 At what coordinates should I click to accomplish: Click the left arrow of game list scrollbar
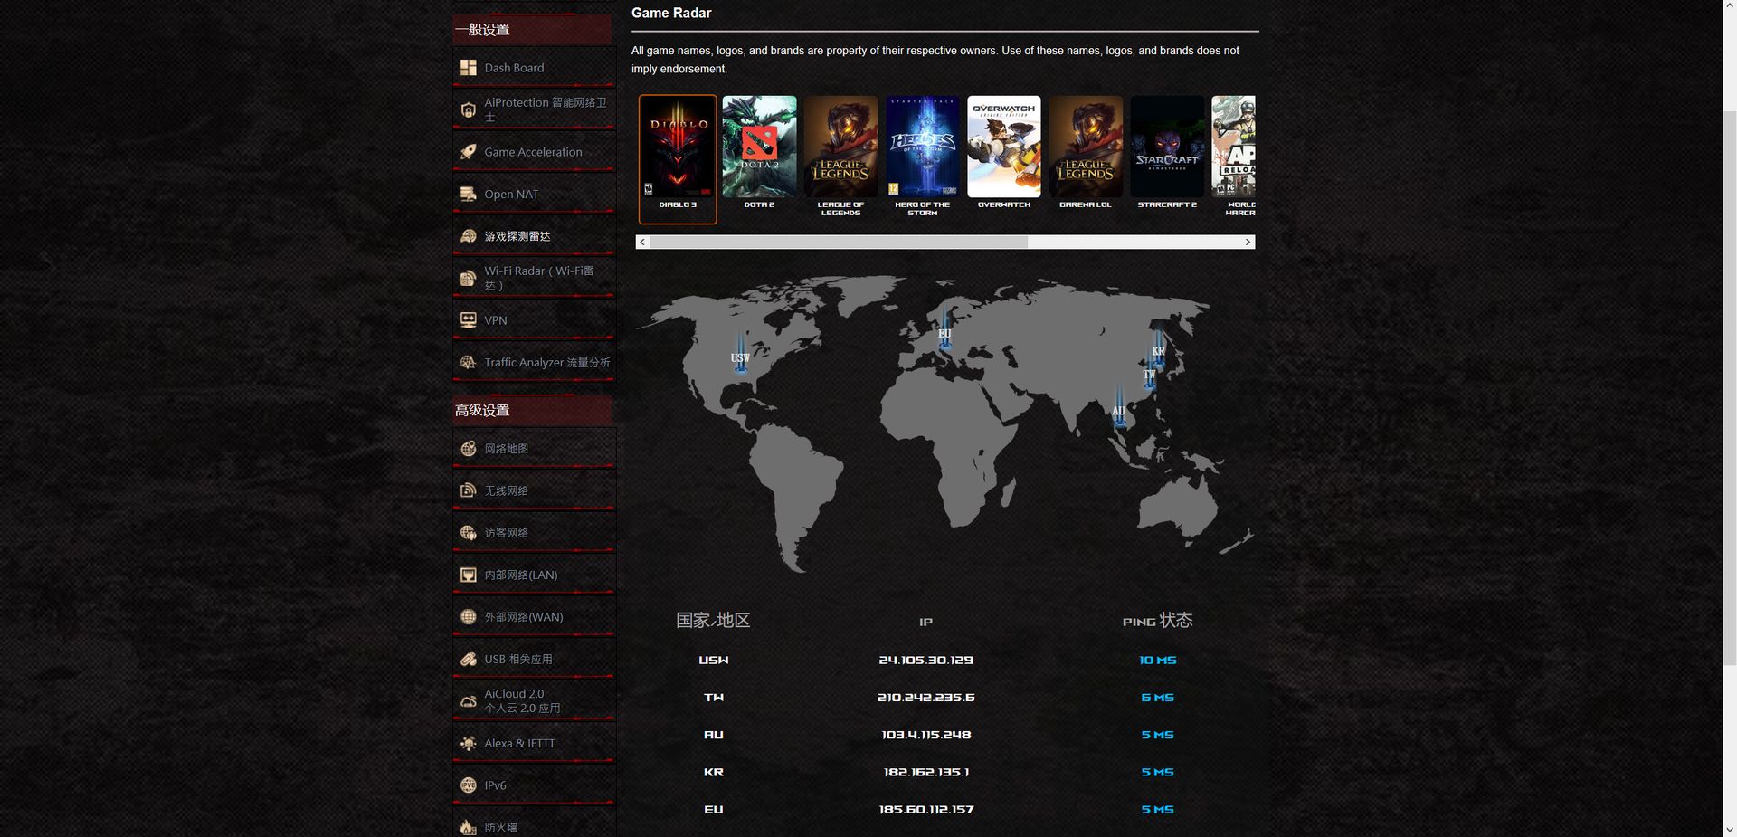pos(643,242)
